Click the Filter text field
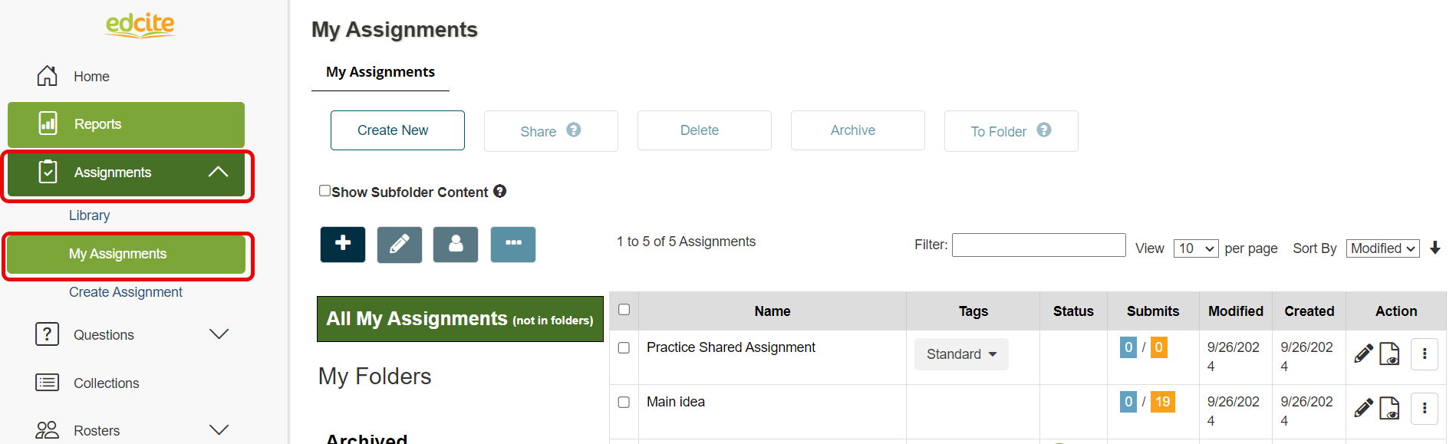The image size is (1456, 444). tap(1039, 245)
